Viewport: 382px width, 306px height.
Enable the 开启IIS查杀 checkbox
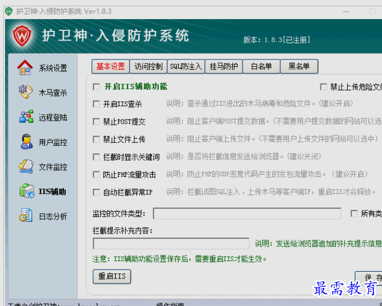pyautogui.click(x=97, y=104)
